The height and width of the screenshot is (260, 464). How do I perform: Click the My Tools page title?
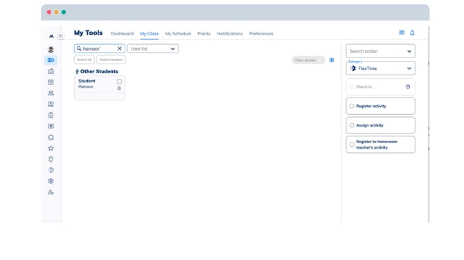pos(88,32)
